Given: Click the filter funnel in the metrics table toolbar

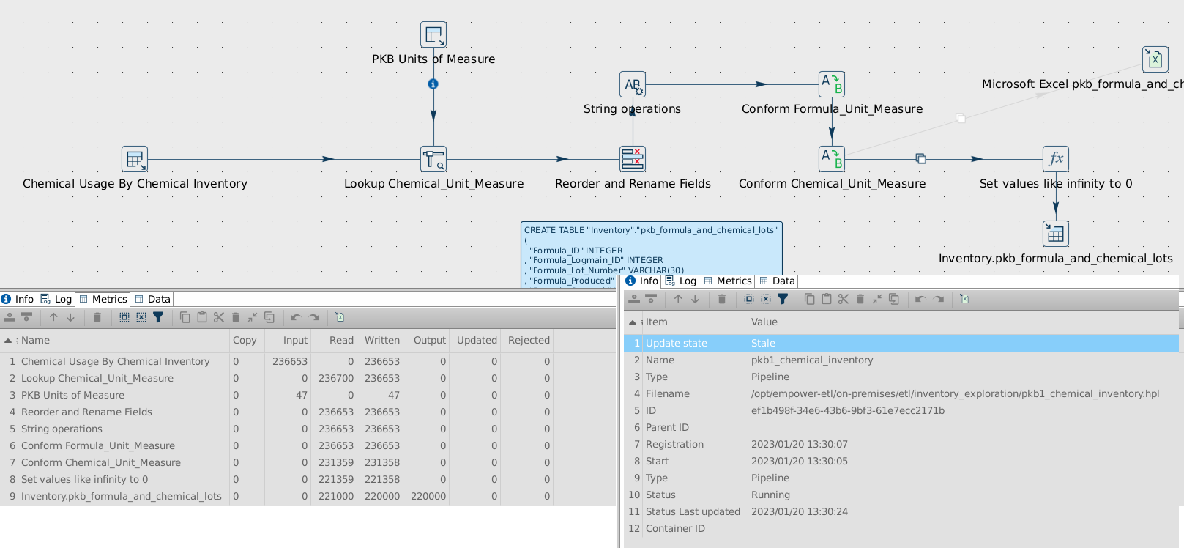Looking at the screenshot, I should [158, 317].
